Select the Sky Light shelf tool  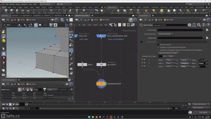coord(168,11)
